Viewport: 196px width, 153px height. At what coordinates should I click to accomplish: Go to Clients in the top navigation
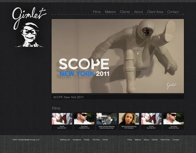(125, 12)
